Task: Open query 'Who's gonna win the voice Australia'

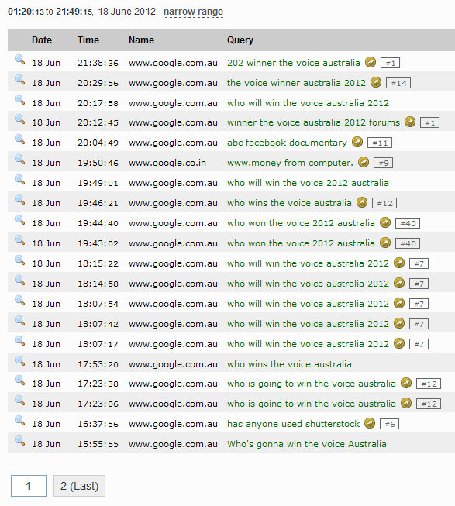Action: click(306, 444)
